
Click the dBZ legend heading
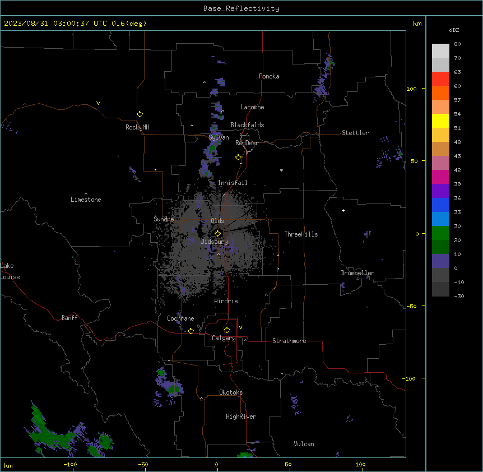(x=454, y=30)
